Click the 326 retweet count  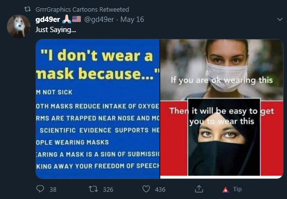point(108,189)
